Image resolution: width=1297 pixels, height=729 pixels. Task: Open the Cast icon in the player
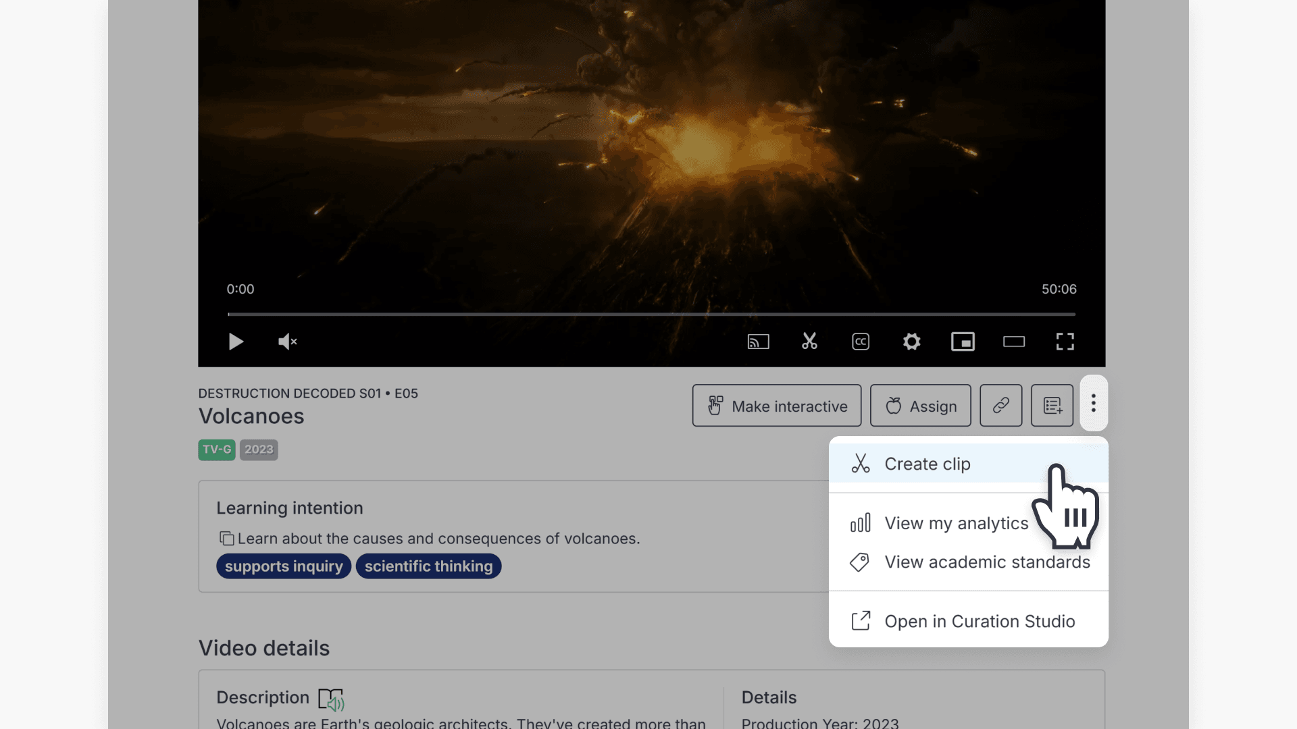point(758,342)
